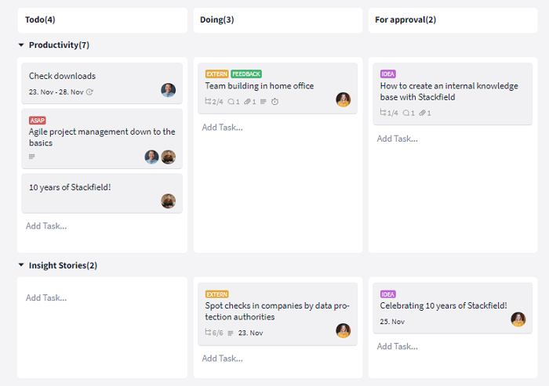
Task: Collapse the Productivity swimlane
Action: tap(21, 45)
